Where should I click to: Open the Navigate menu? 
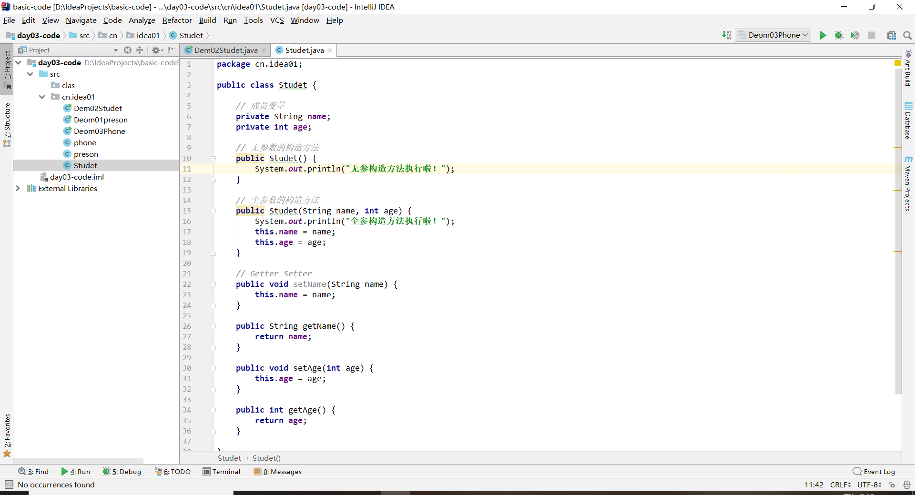click(x=81, y=20)
